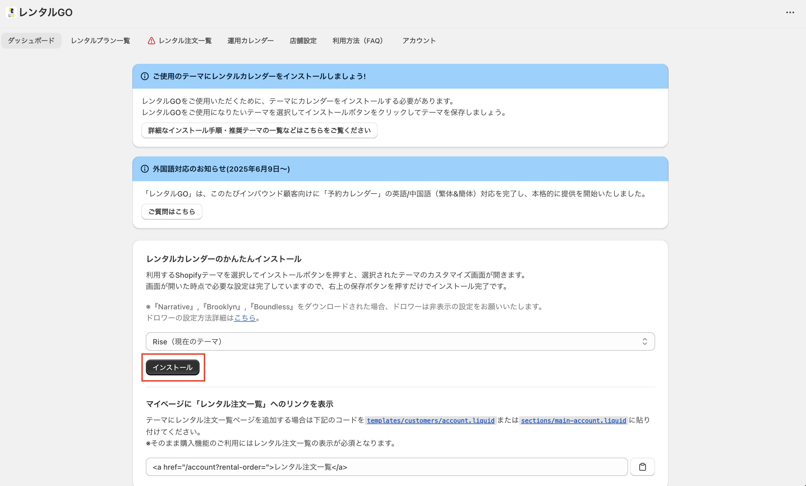Click the info icon on the 外国語対応 notice
The image size is (806, 486).
(144, 169)
